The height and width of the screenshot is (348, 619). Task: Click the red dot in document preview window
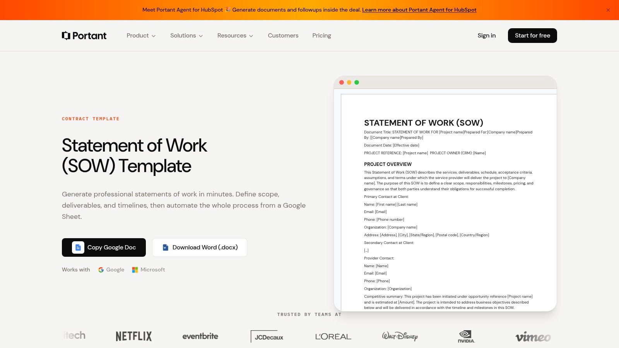coord(342,82)
